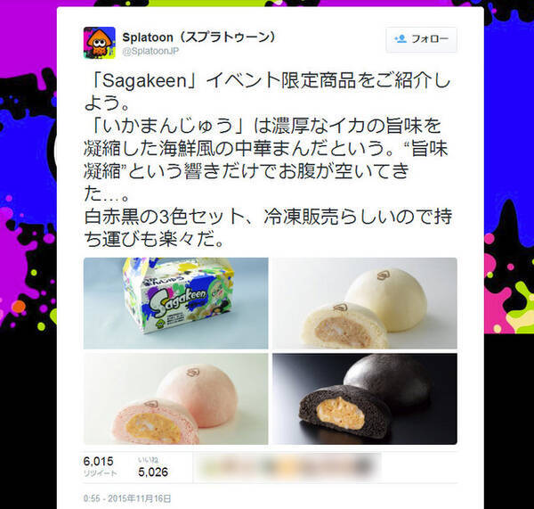The height and width of the screenshot is (509, 534).
Task: Open the Splatoon（スプラトゥーン）profile name
Action: coord(198,37)
